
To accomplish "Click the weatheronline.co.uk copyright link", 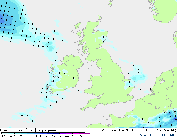I will click(x=158, y=135).
